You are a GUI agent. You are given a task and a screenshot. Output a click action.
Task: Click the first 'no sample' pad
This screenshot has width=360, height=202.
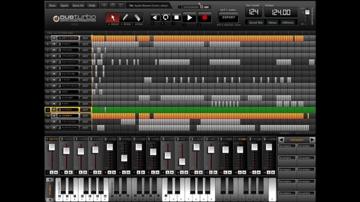(287, 149)
